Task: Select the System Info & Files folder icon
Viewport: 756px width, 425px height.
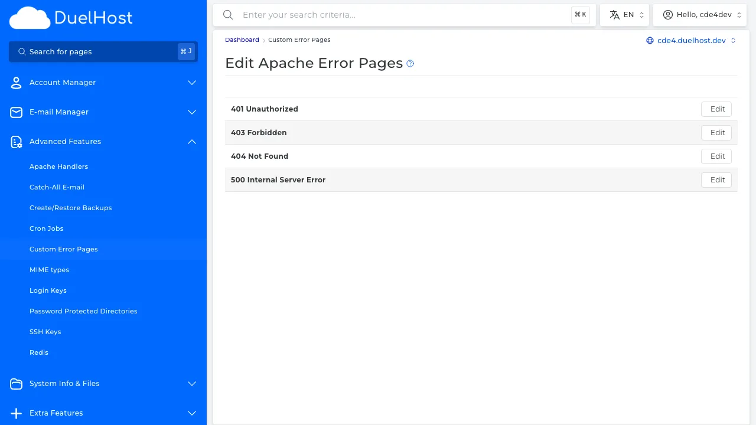Action: (16, 384)
